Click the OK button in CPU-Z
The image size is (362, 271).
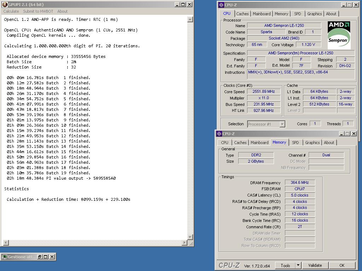tap(342, 265)
